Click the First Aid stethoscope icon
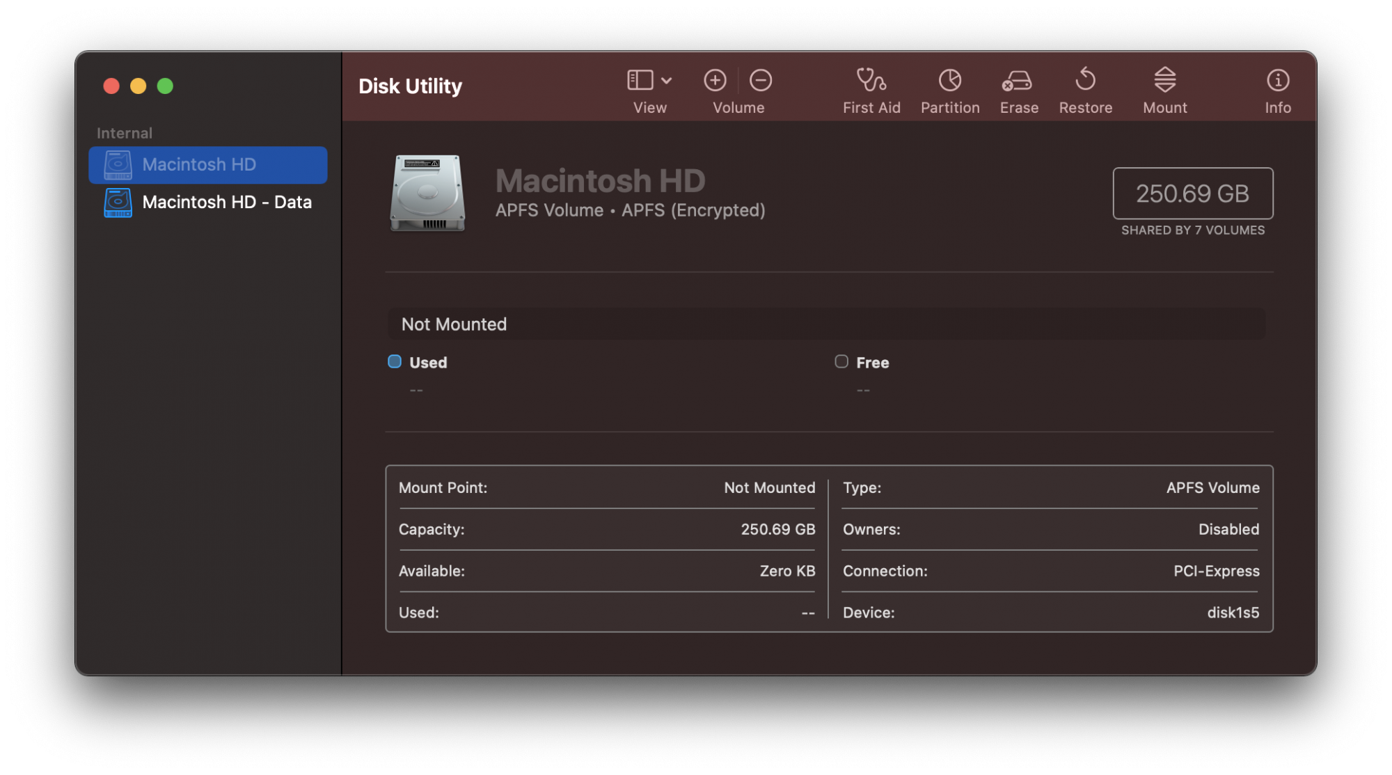Viewport: 1392px width, 775px height. 871,81
